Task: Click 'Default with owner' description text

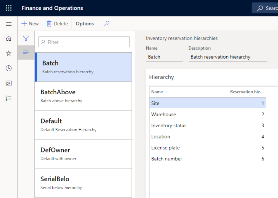Action: pos(58,159)
